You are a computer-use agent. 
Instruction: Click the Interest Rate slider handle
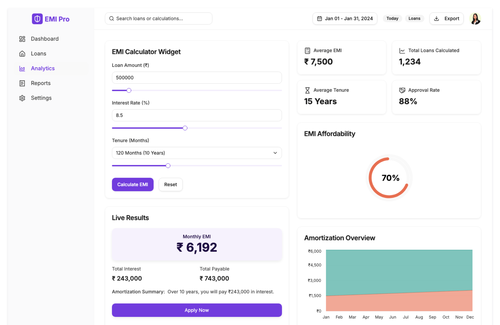point(185,128)
